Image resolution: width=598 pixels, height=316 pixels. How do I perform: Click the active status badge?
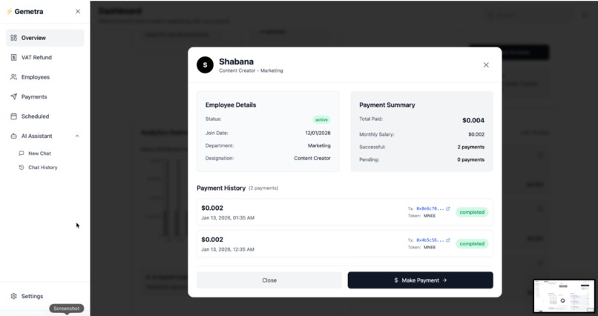321,119
